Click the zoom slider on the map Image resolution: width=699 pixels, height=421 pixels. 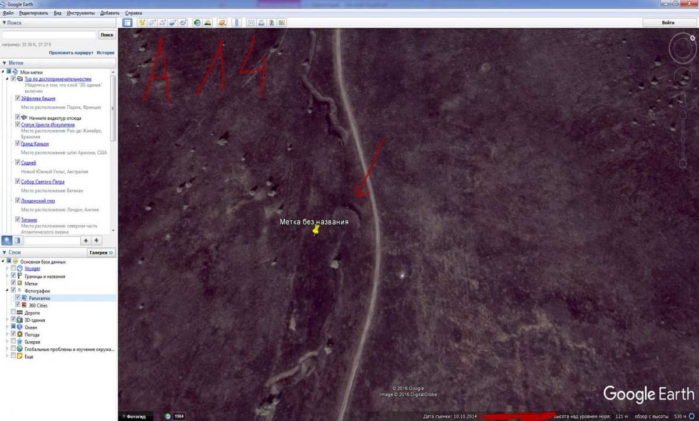coord(683,138)
